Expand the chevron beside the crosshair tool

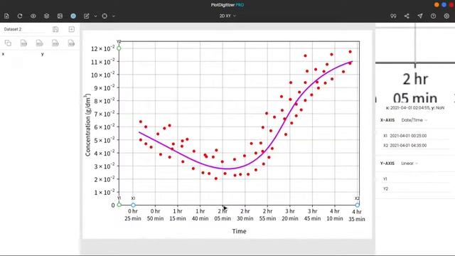coord(114,16)
